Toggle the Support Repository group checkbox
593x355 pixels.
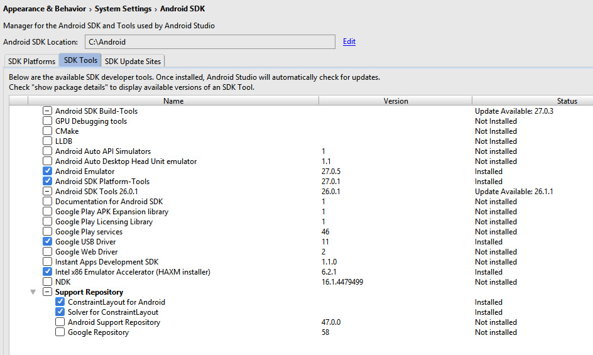47,292
